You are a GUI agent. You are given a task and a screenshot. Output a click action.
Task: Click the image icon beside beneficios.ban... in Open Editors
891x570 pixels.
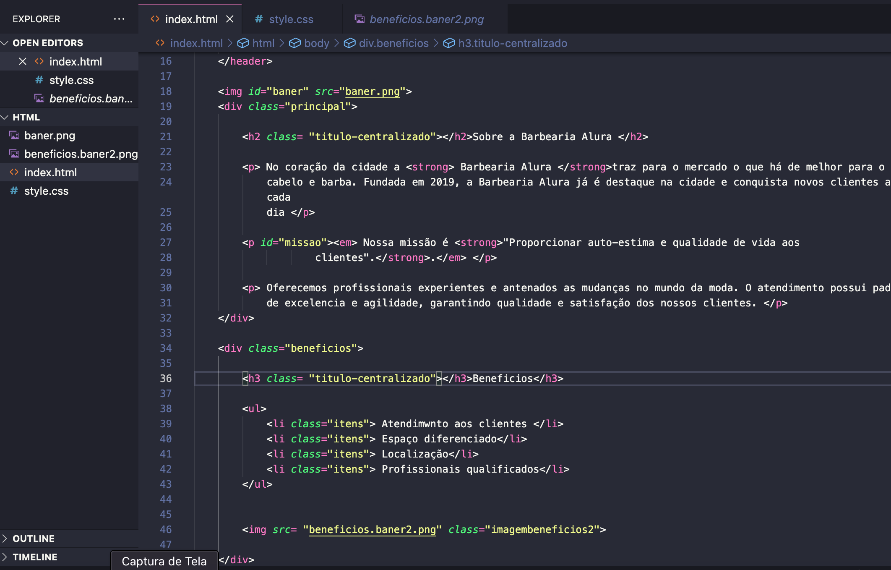pyautogui.click(x=39, y=98)
